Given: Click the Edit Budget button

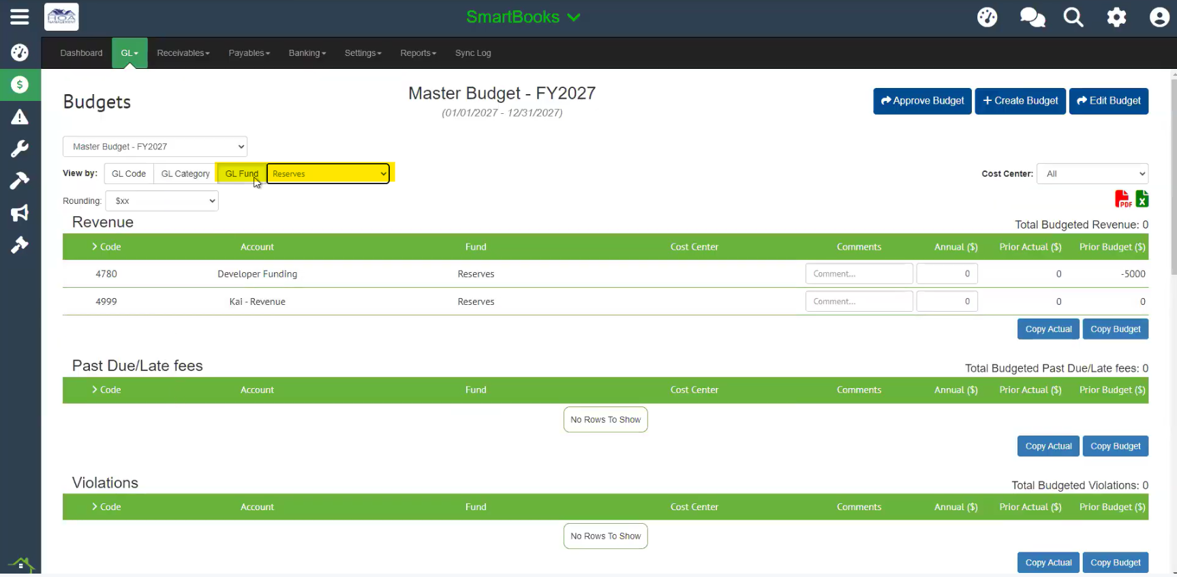Looking at the screenshot, I should click(1109, 101).
